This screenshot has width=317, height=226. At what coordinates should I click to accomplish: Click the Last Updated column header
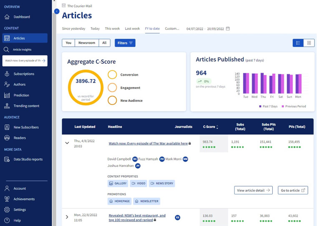point(85,127)
